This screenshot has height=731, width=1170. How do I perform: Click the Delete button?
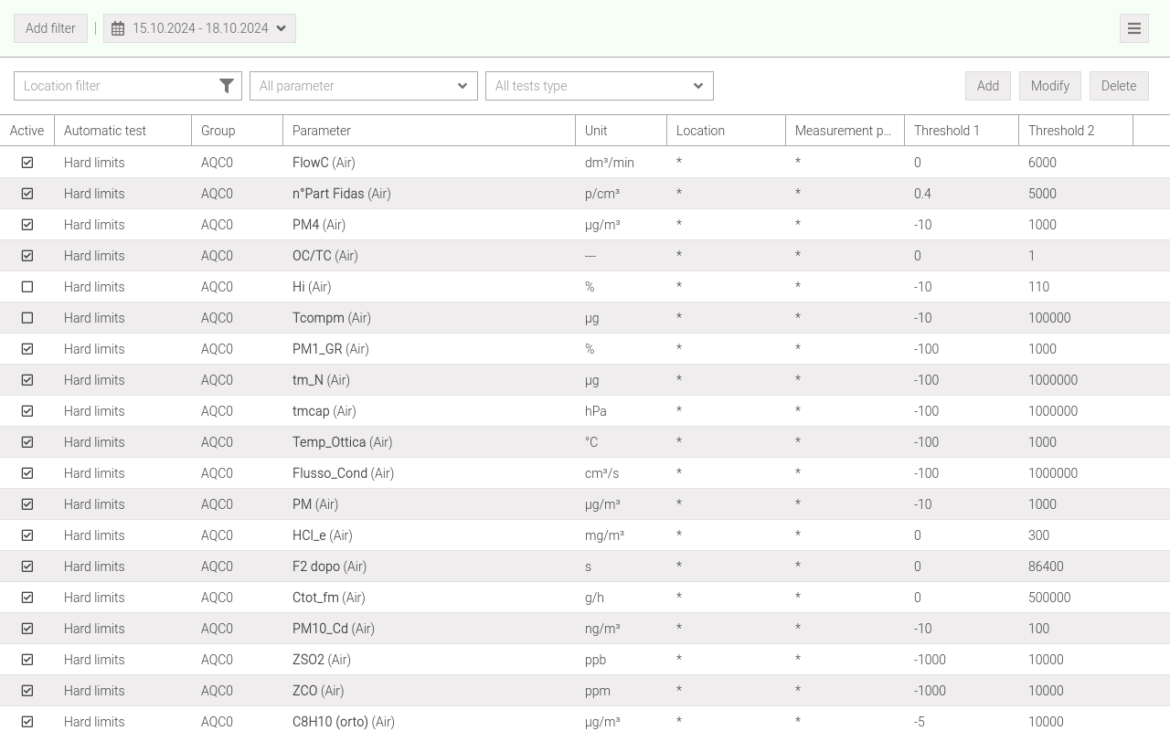point(1119,86)
